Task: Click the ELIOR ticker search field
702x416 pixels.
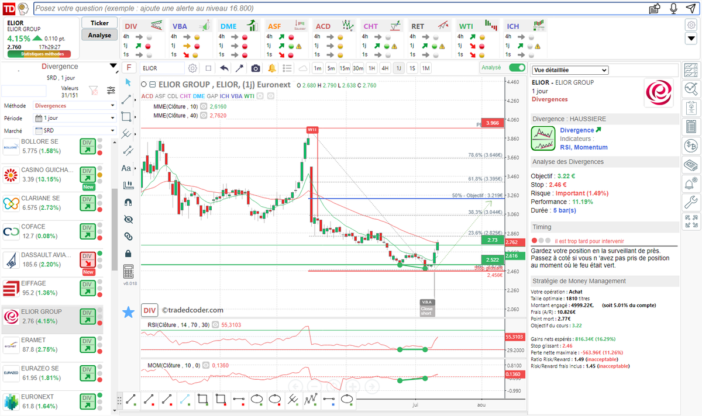Action: click(x=163, y=68)
